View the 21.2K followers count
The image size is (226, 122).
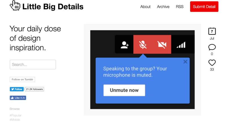pos(34,89)
